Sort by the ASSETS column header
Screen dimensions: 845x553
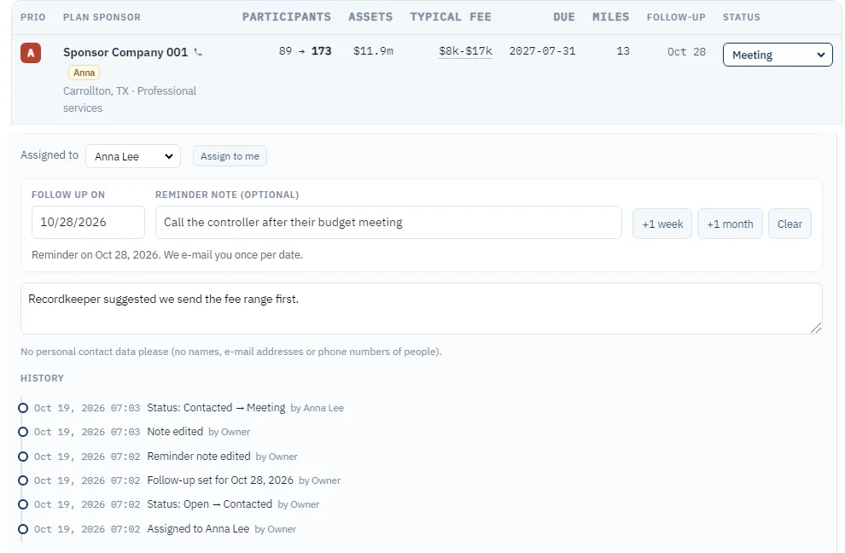pos(370,17)
